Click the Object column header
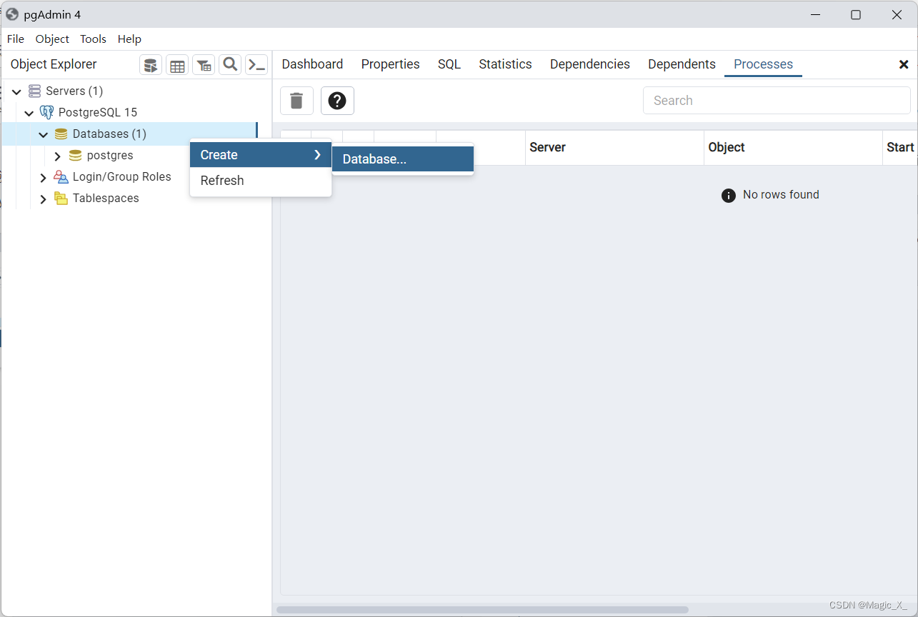Image resolution: width=918 pixels, height=617 pixels. (793, 148)
